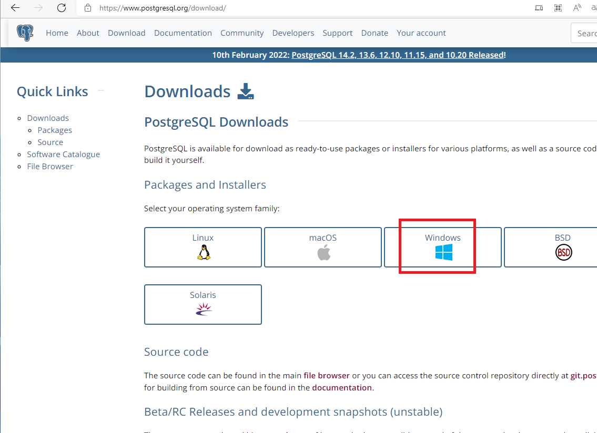Open the Community menu item
The height and width of the screenshot is (433, 597).
pyautogui.click(x=242, y=33)
